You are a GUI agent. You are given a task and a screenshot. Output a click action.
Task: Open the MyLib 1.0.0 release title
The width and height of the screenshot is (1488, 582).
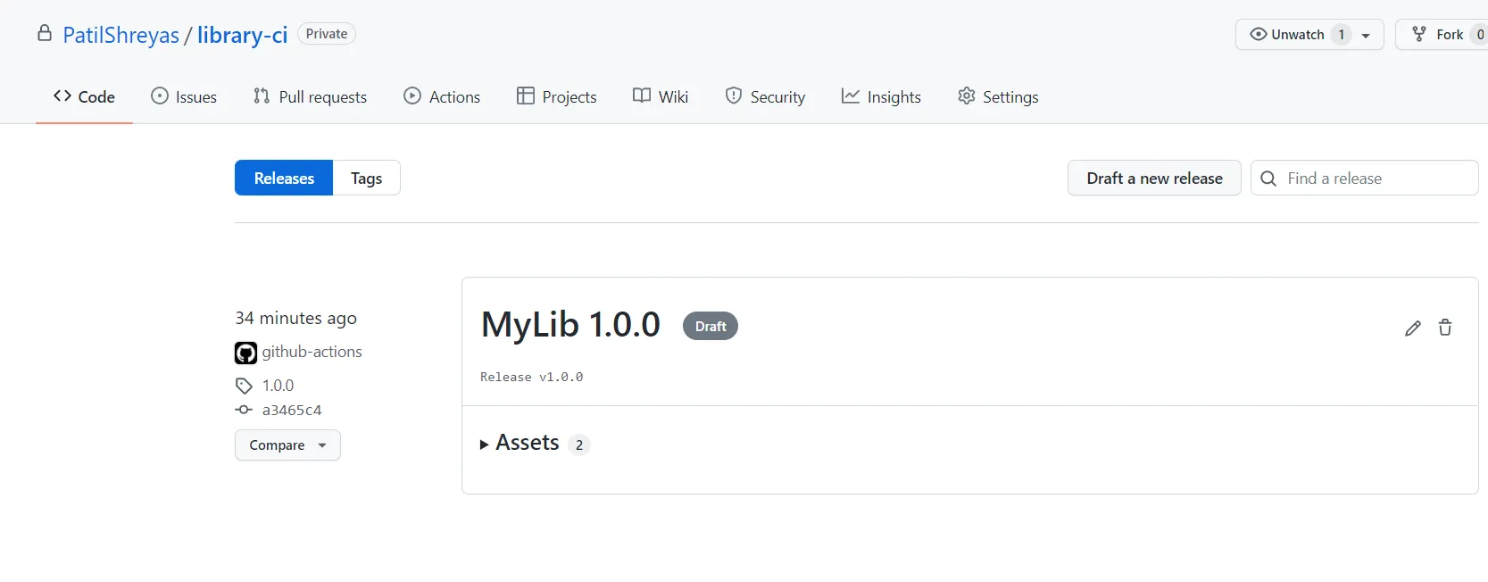tap(570, 325)
